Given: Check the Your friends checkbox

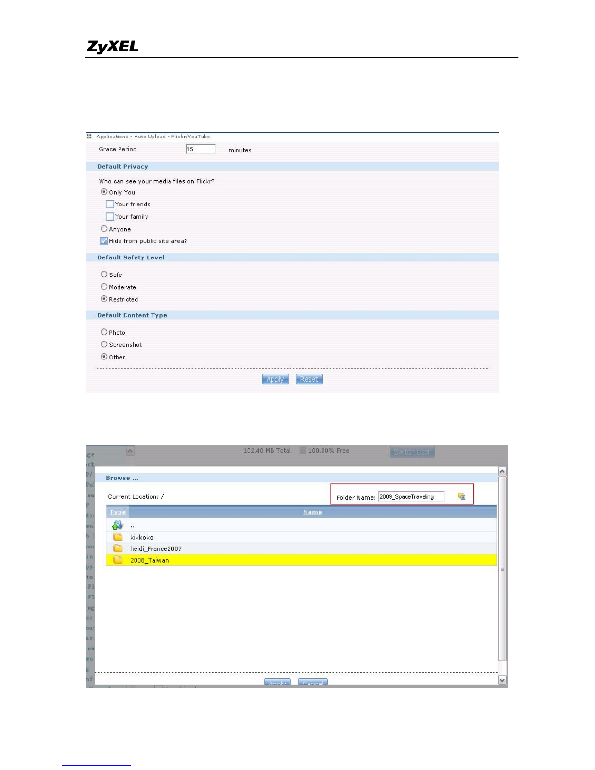Looking at the screenshot, I should (x=110, y=204).
